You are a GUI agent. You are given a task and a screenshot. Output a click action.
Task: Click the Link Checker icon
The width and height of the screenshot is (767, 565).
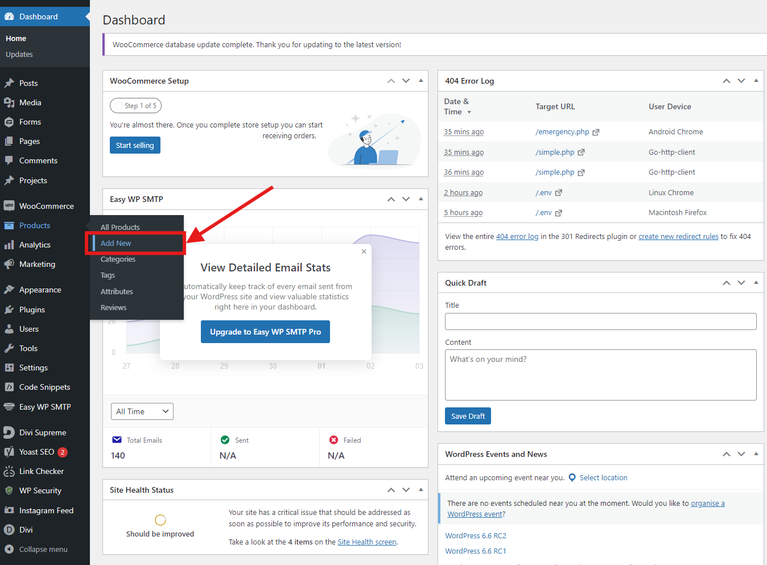click(9, 471)
